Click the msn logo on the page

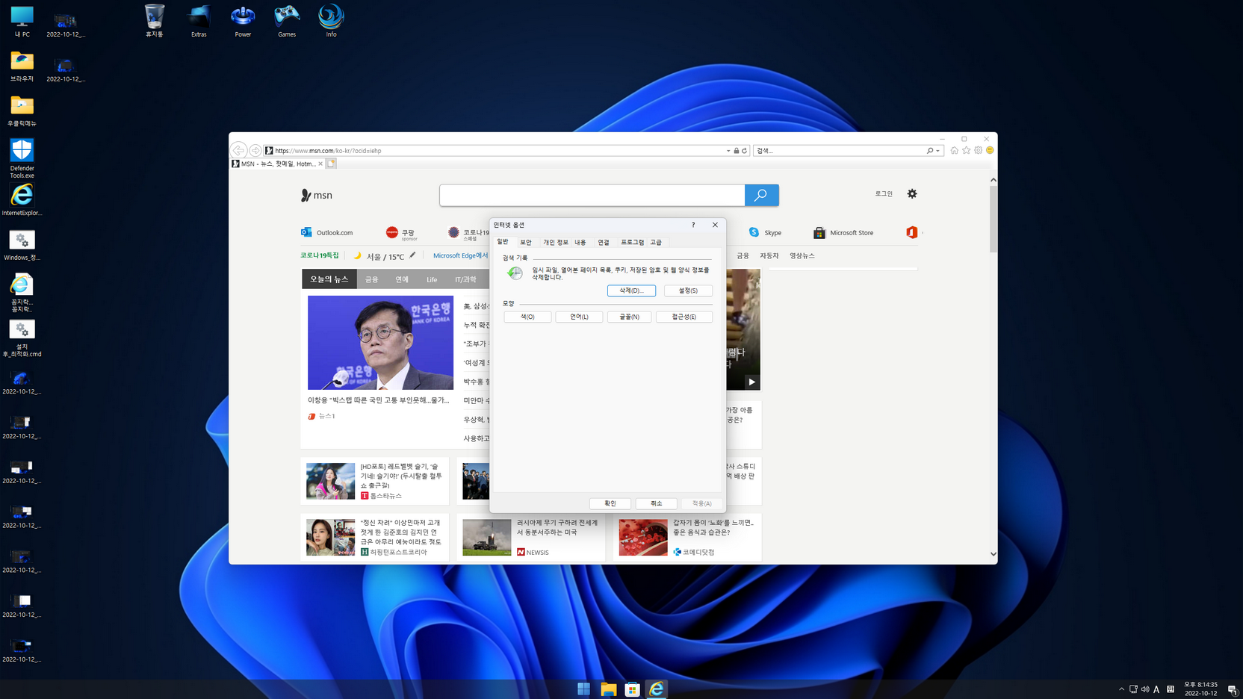tap(317, 195)
